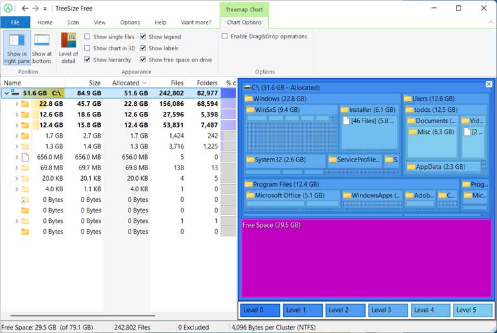Image resolution: width=497 pixels, height=333 pixels.
Task: Click the Level 0 legend swatch
Action: 260,310
